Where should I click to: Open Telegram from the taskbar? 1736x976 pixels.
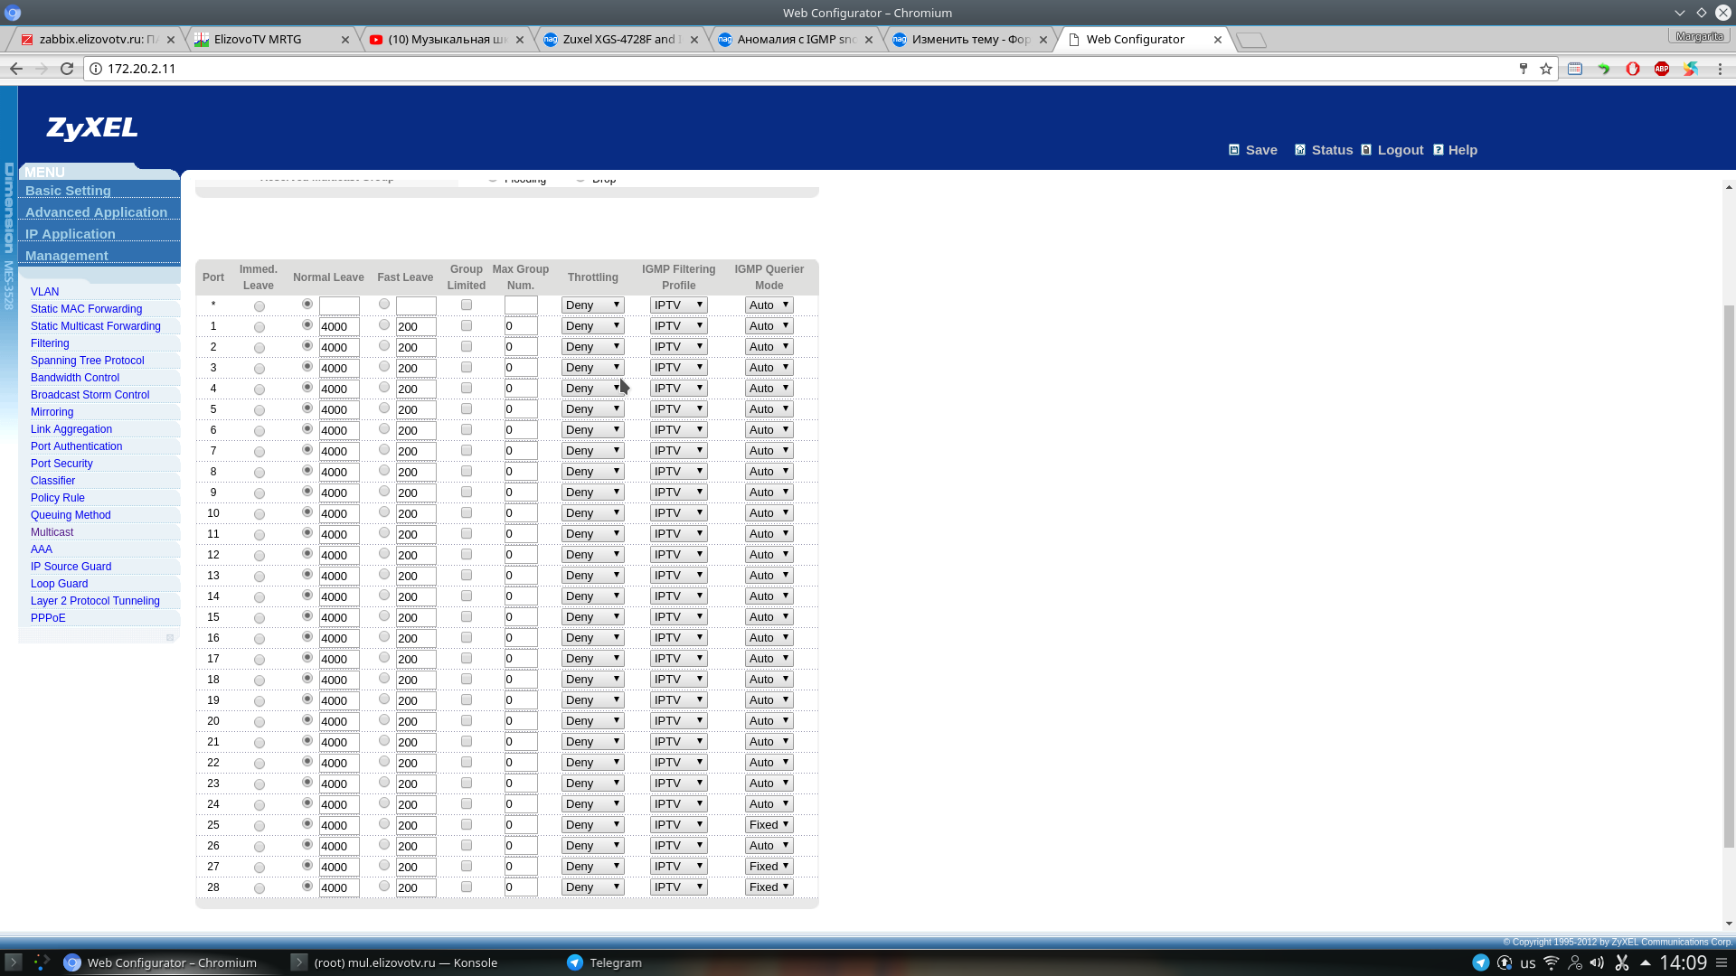tap(604, 962)
